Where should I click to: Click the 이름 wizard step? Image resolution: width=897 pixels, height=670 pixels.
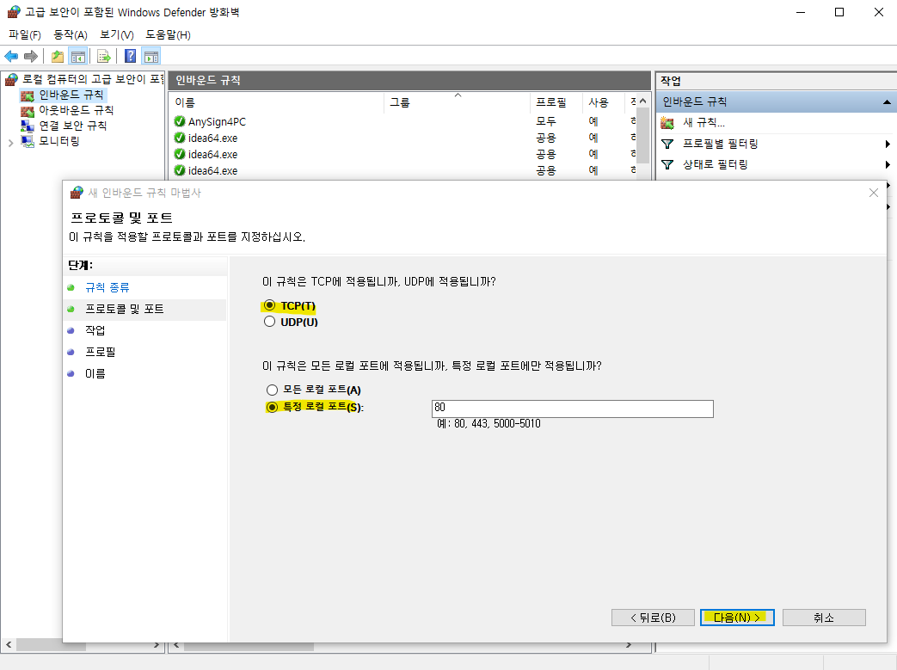(95, 373)
